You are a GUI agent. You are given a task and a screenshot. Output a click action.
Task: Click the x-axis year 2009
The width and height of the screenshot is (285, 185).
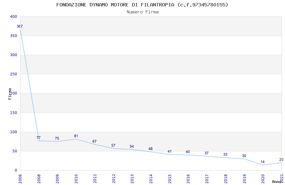[x=57, y=179]
